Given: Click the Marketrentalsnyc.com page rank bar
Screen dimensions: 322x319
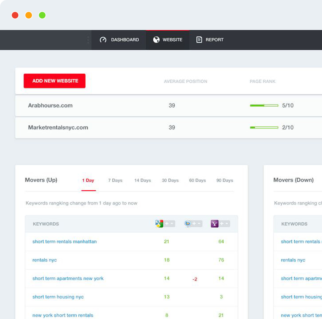Looking at the screenshot, I should pyautogui.click(x=264, y=128).
